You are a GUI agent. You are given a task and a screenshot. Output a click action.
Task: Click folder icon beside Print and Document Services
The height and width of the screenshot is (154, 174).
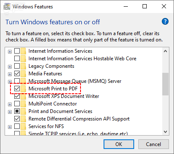(x=23, y=111)
